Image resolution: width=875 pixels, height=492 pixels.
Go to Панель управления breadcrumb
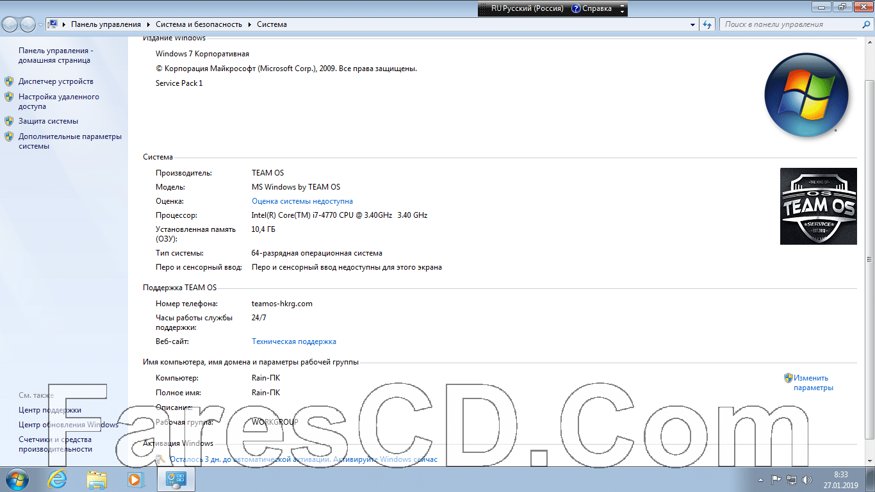(x=106, y=24)
